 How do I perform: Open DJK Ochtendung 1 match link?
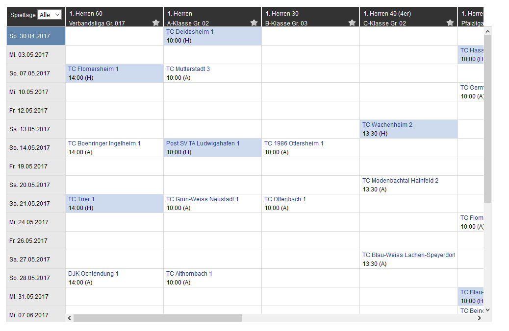[x=93, y=274]
